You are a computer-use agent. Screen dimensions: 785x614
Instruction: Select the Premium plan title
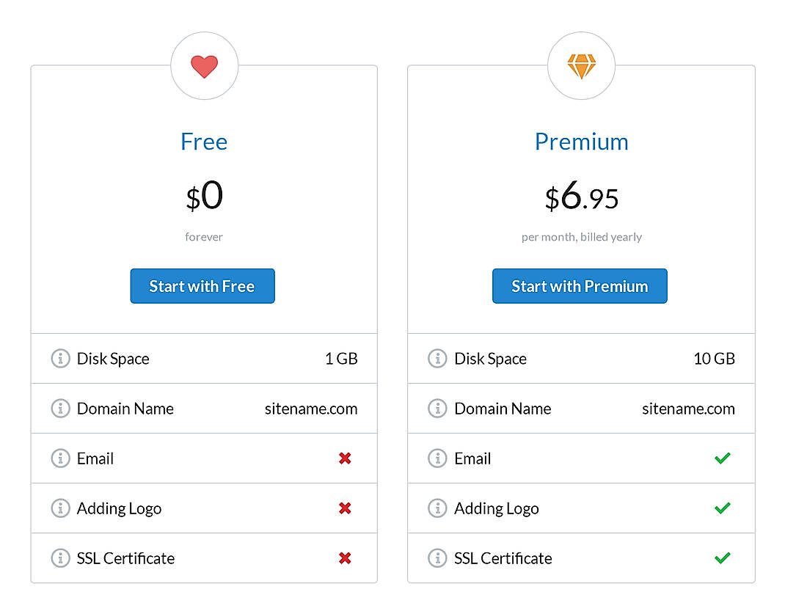[581, 141]
